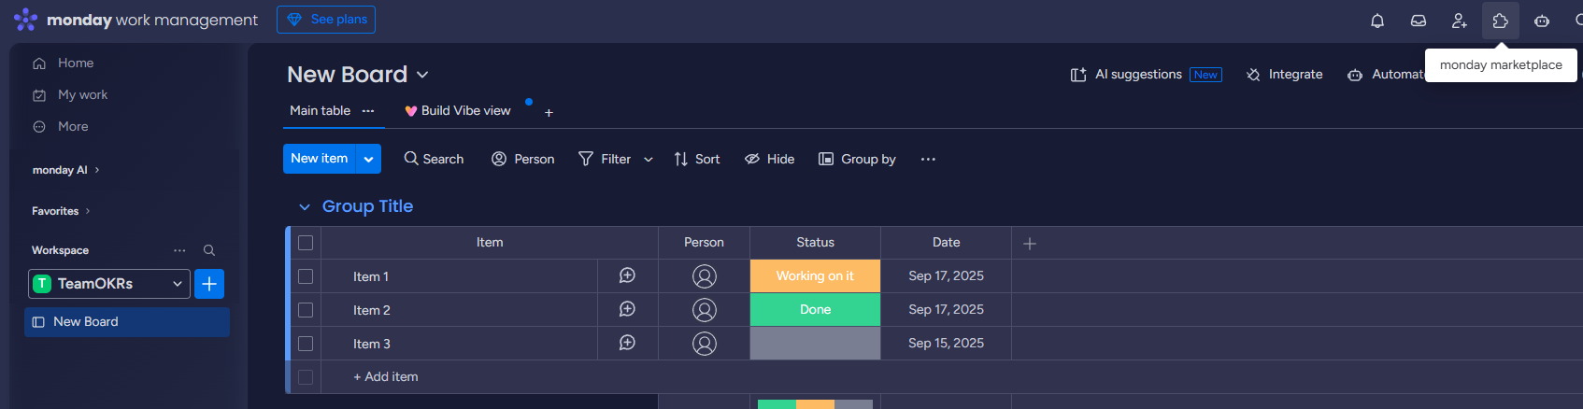Click the invite members icon
The height and width of the screenshot is (409, 1583).
[x=1460, y=21]
